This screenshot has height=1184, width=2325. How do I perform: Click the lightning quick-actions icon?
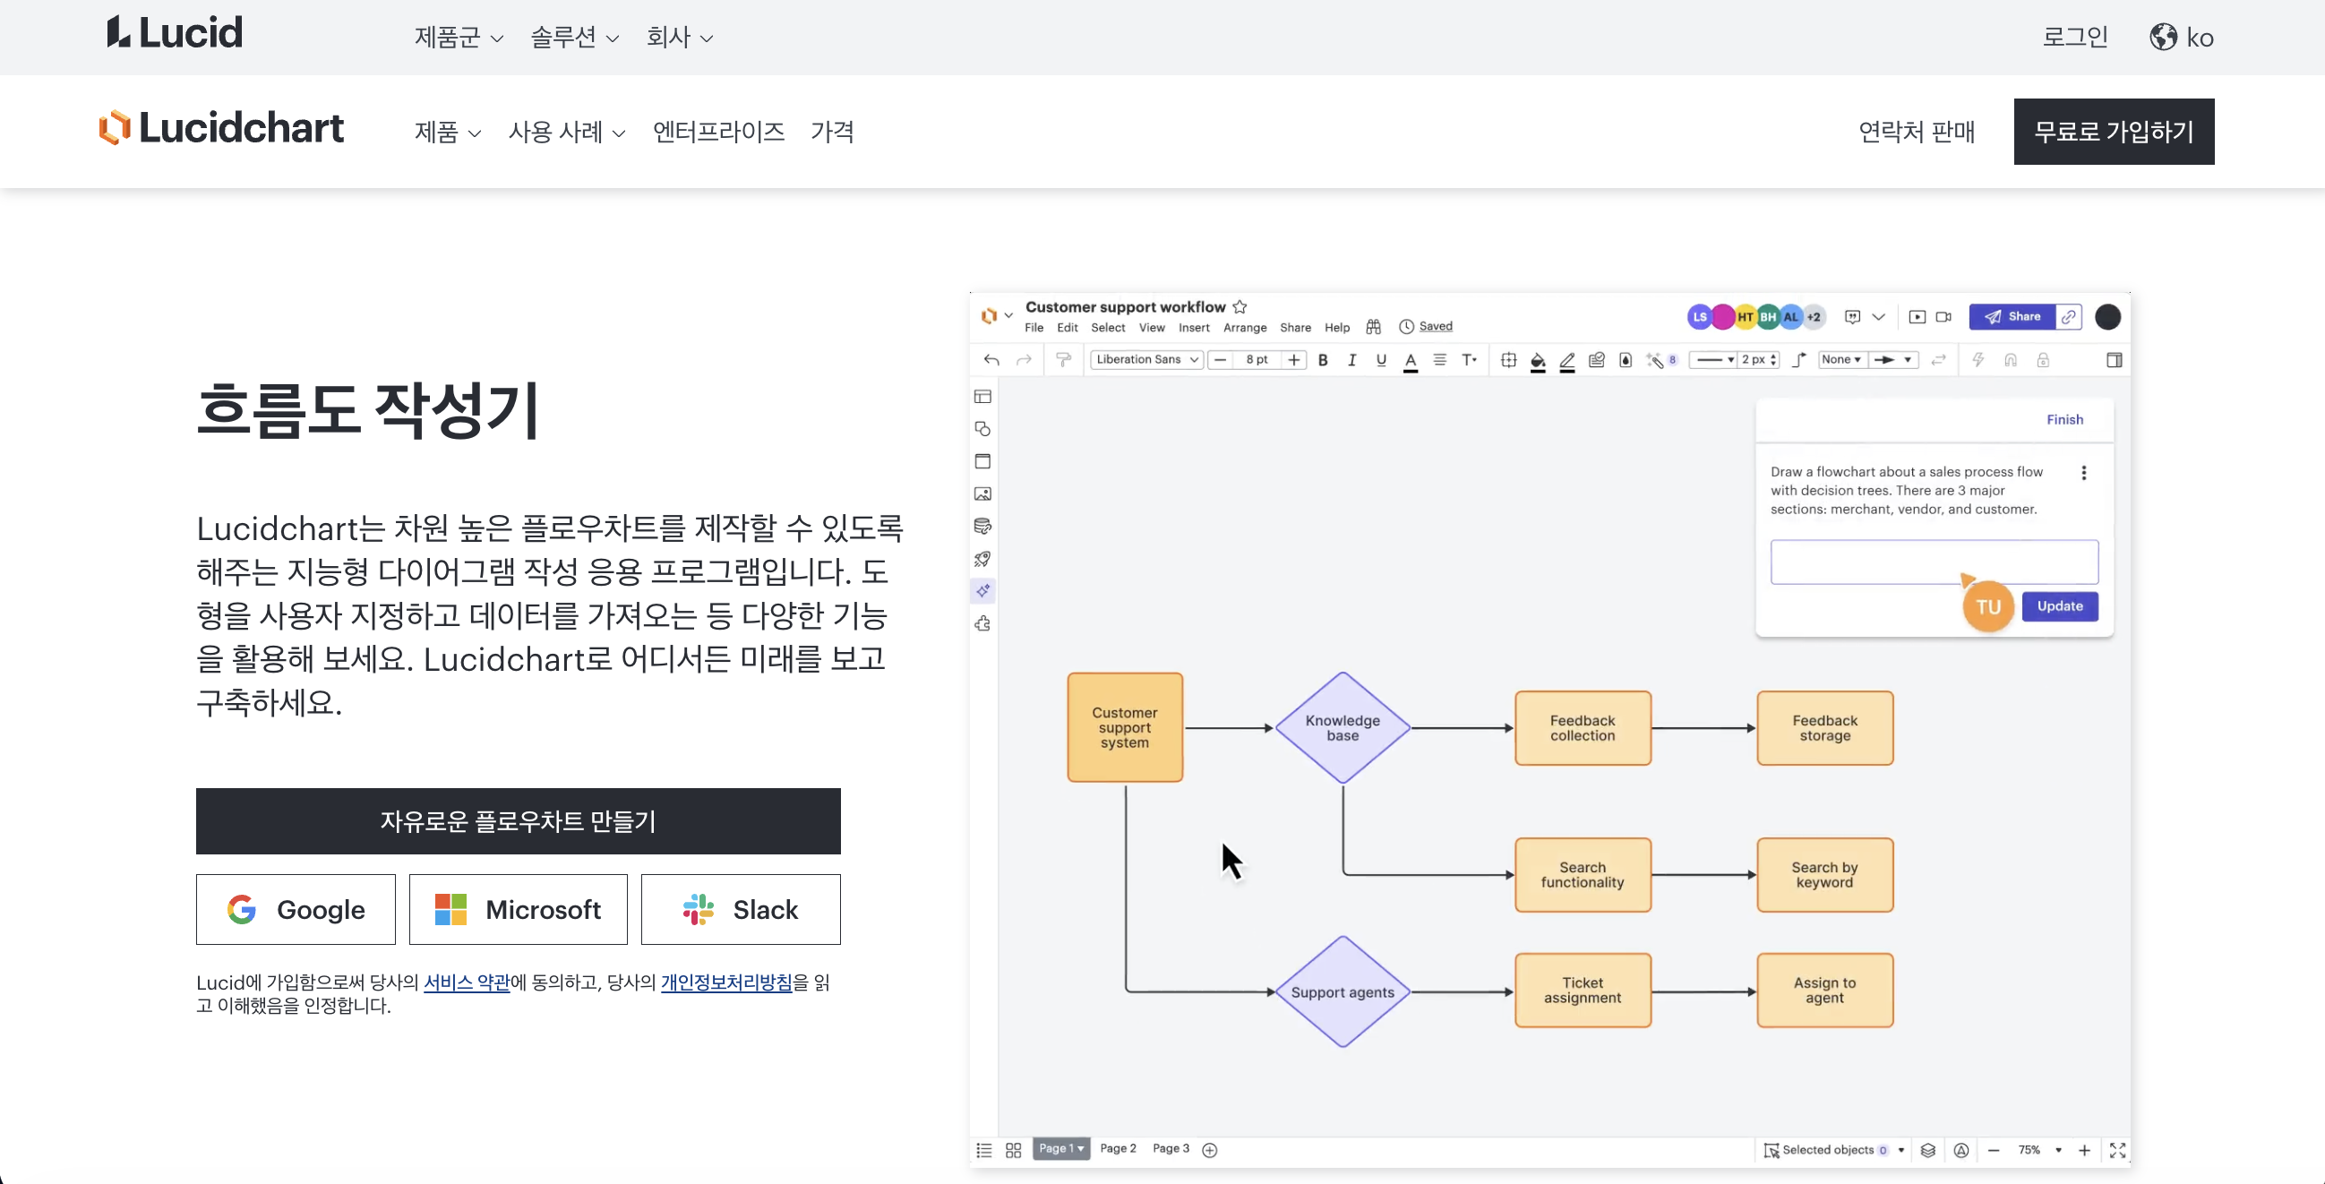(1978, 359)
